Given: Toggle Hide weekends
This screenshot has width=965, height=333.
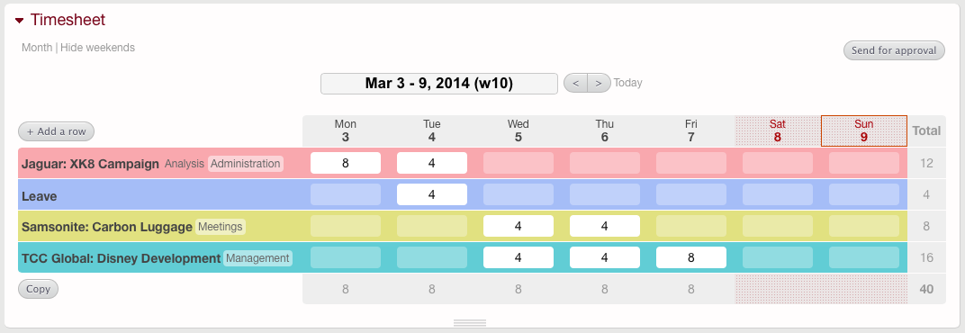Looking at the screenshot, I should [97, 48].
